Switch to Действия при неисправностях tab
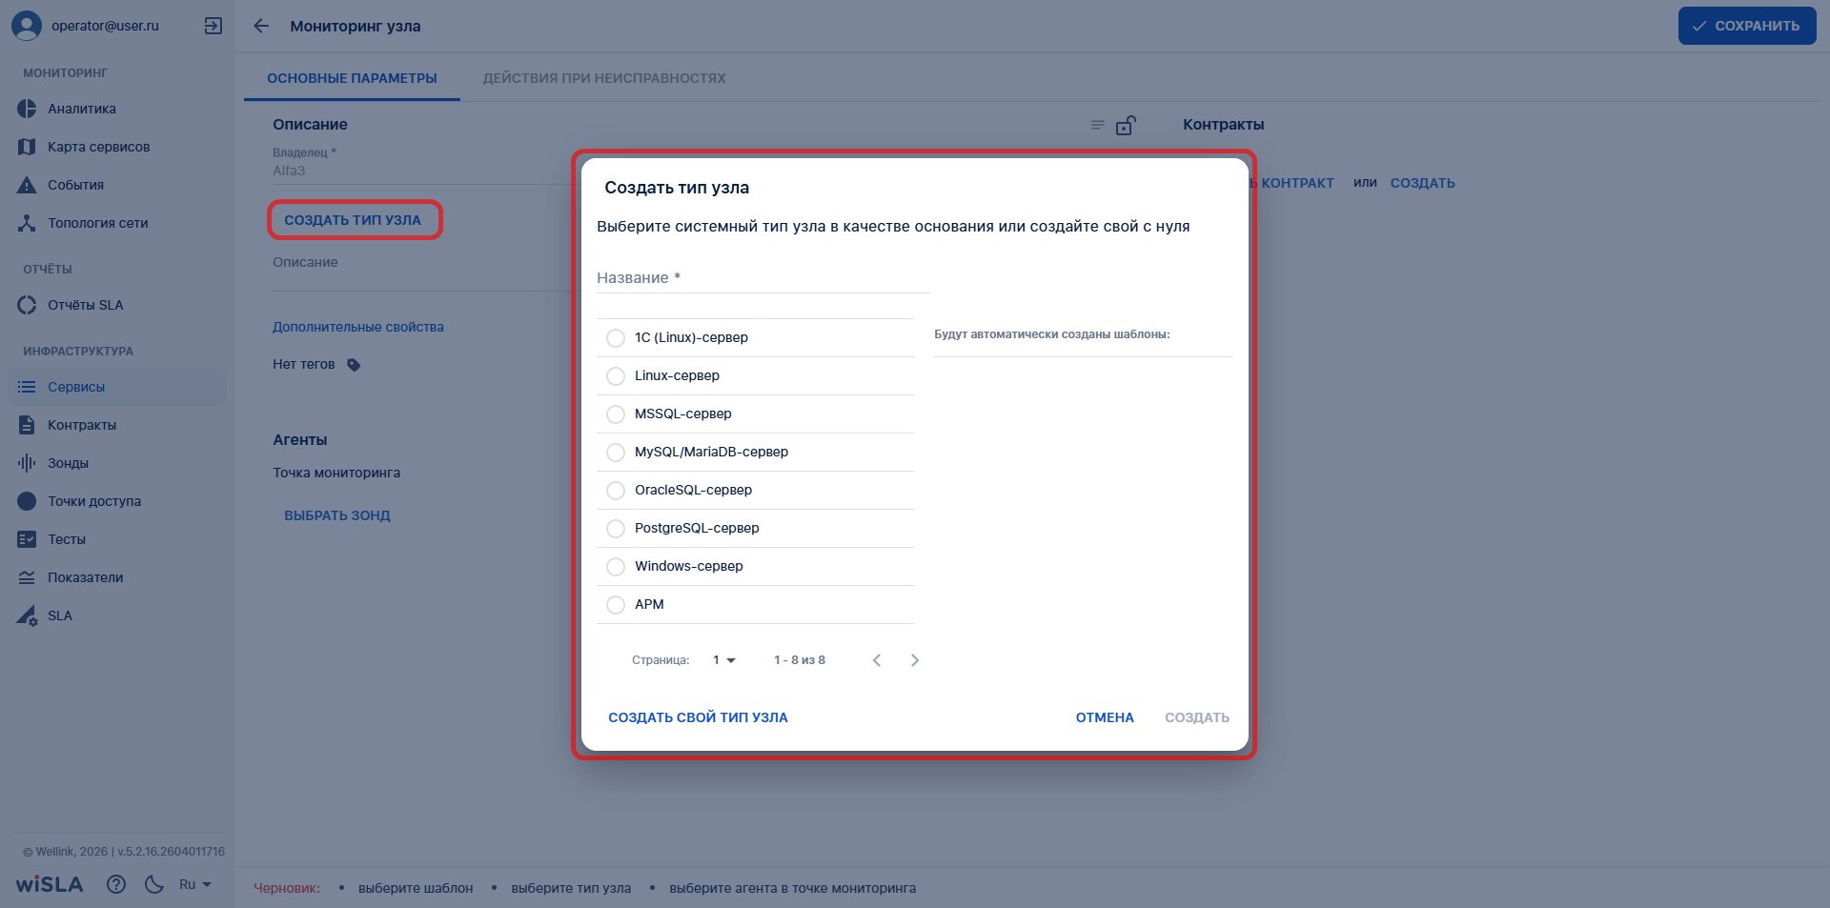Image resolution: width=1830 pixels, height=908 pixels. (x=604, y=78)
